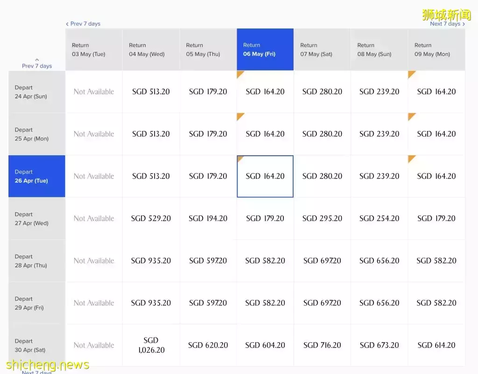Choose the Depart 28 Apr (Thu) row header

tap(37, 261)
